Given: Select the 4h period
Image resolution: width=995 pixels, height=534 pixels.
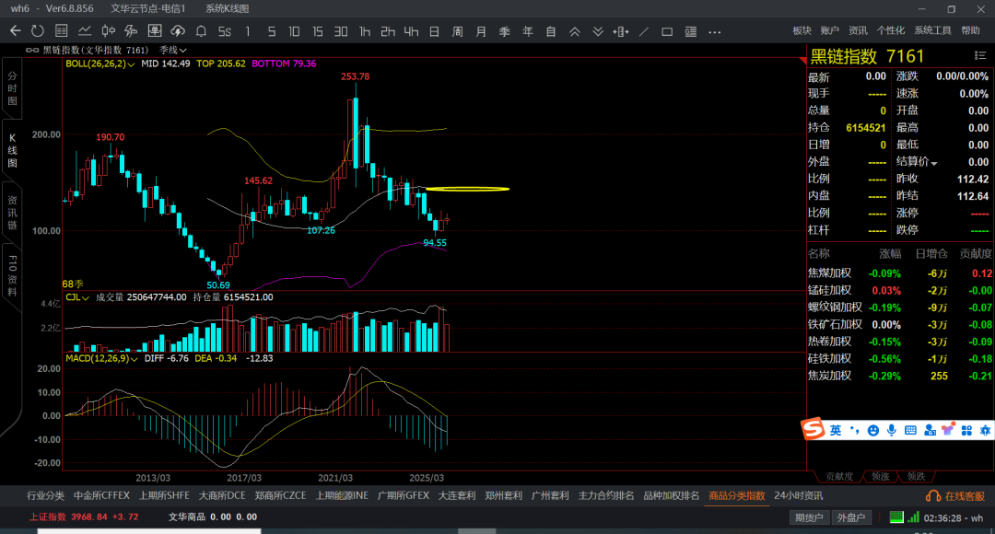Looking at the screenshot, I should [411, 31].
